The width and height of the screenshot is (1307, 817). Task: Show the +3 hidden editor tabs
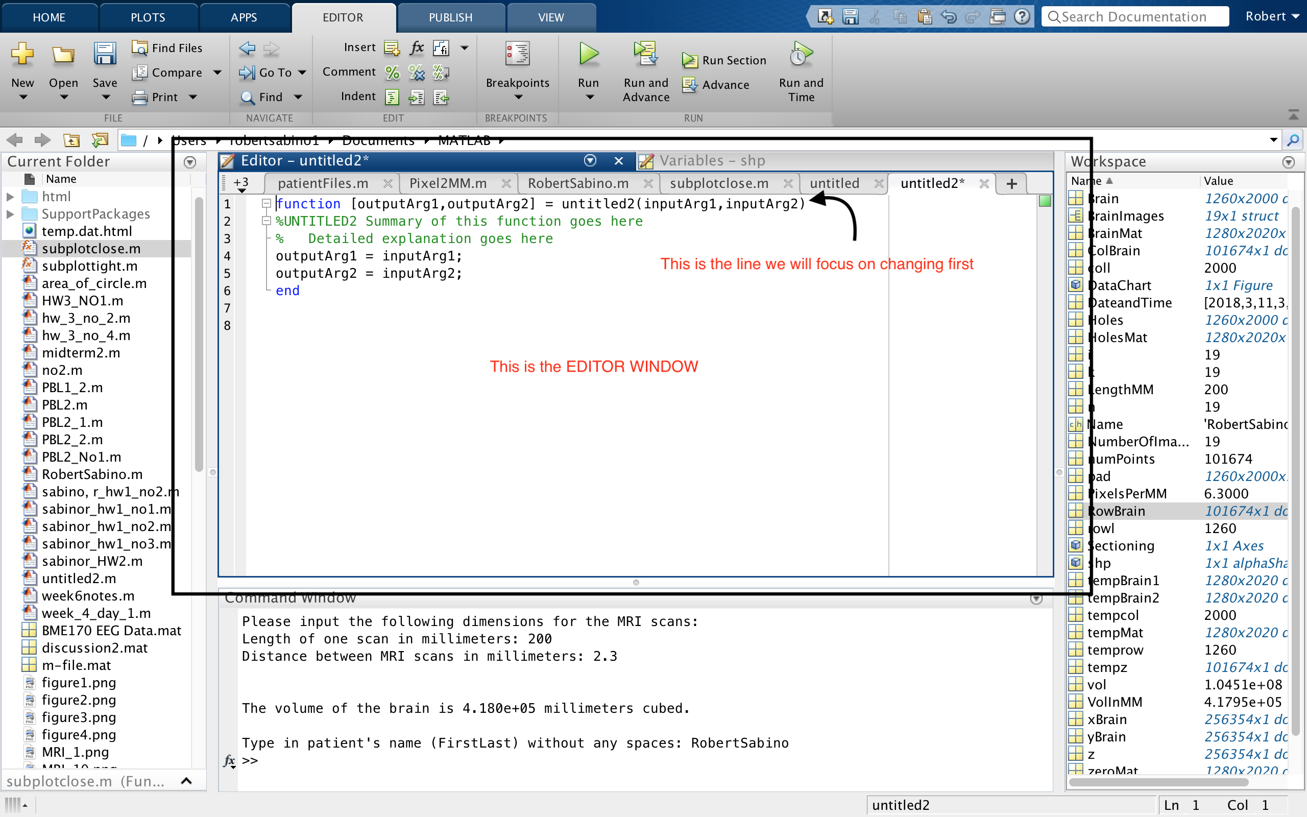(241, 184)
